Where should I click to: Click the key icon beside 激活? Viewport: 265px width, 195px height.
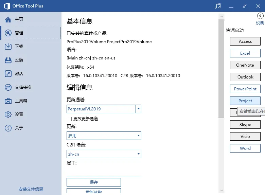click(x=8, y=74)
